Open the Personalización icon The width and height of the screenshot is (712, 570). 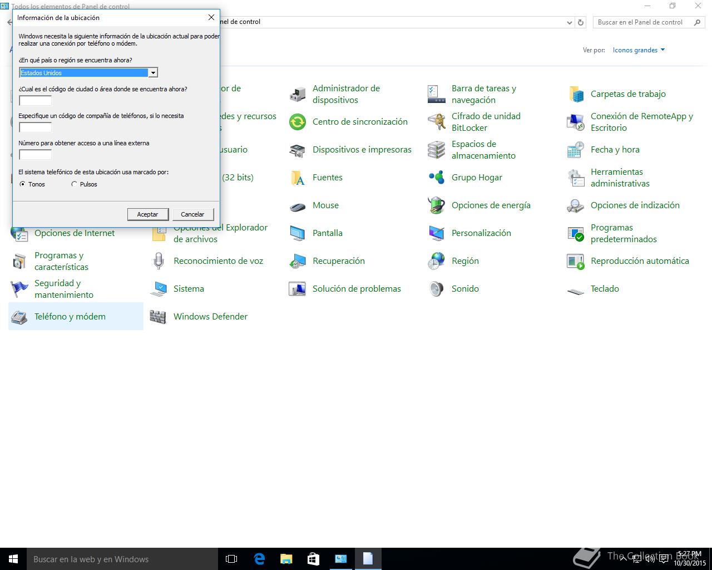pos(437,233)
